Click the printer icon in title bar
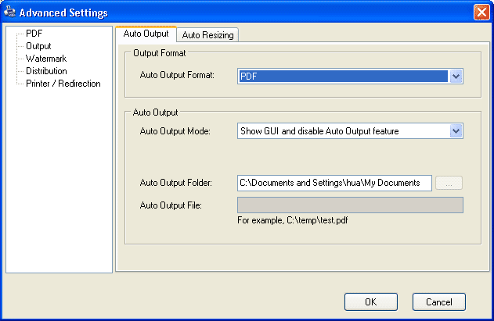494x321 pixels. pyautogui.click(x=9, y=12)
